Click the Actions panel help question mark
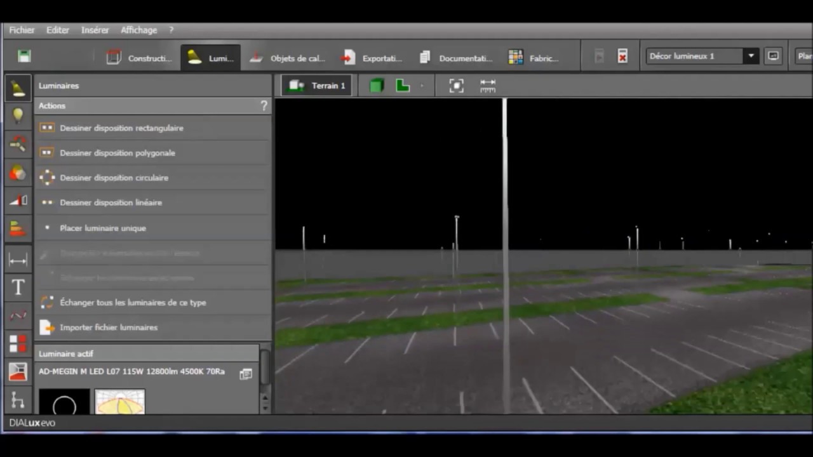813x457 pixels. 264,106
